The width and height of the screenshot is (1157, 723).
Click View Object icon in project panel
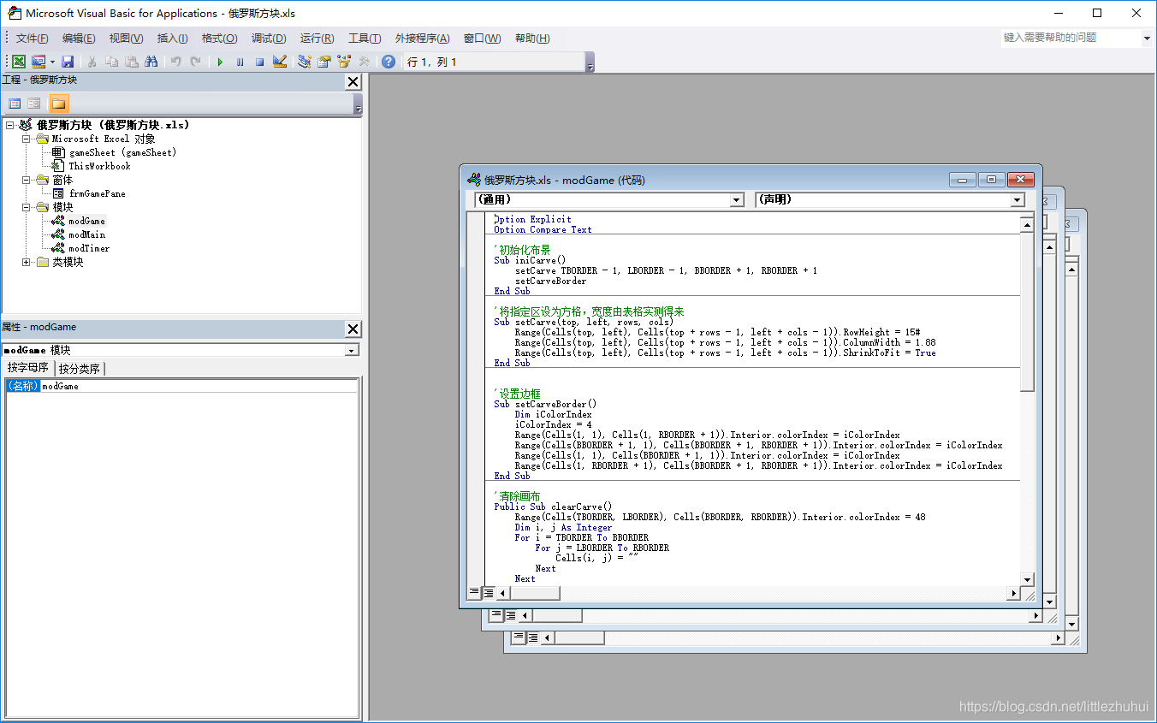click(34, 104)
